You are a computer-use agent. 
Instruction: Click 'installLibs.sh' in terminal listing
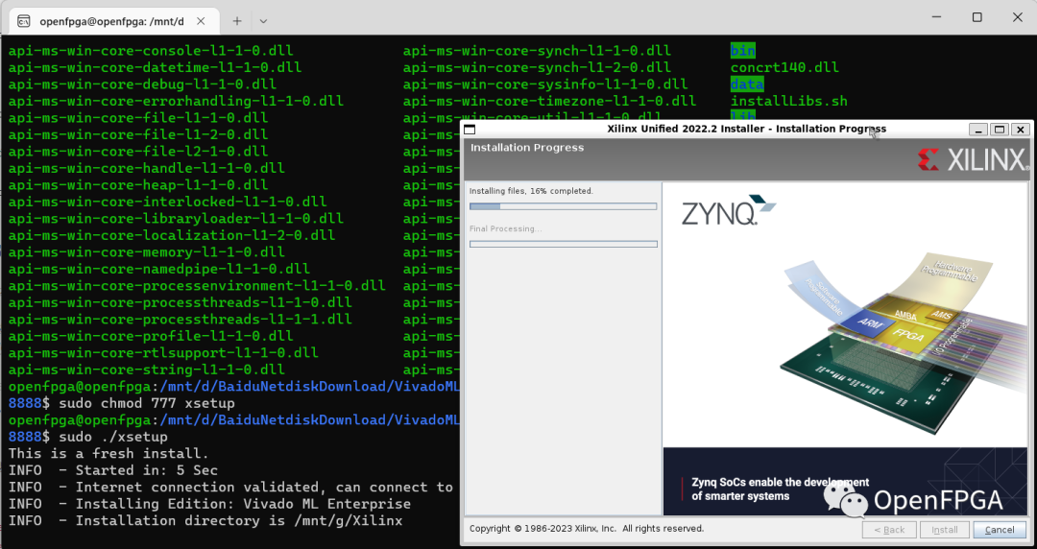click(789, 101)
